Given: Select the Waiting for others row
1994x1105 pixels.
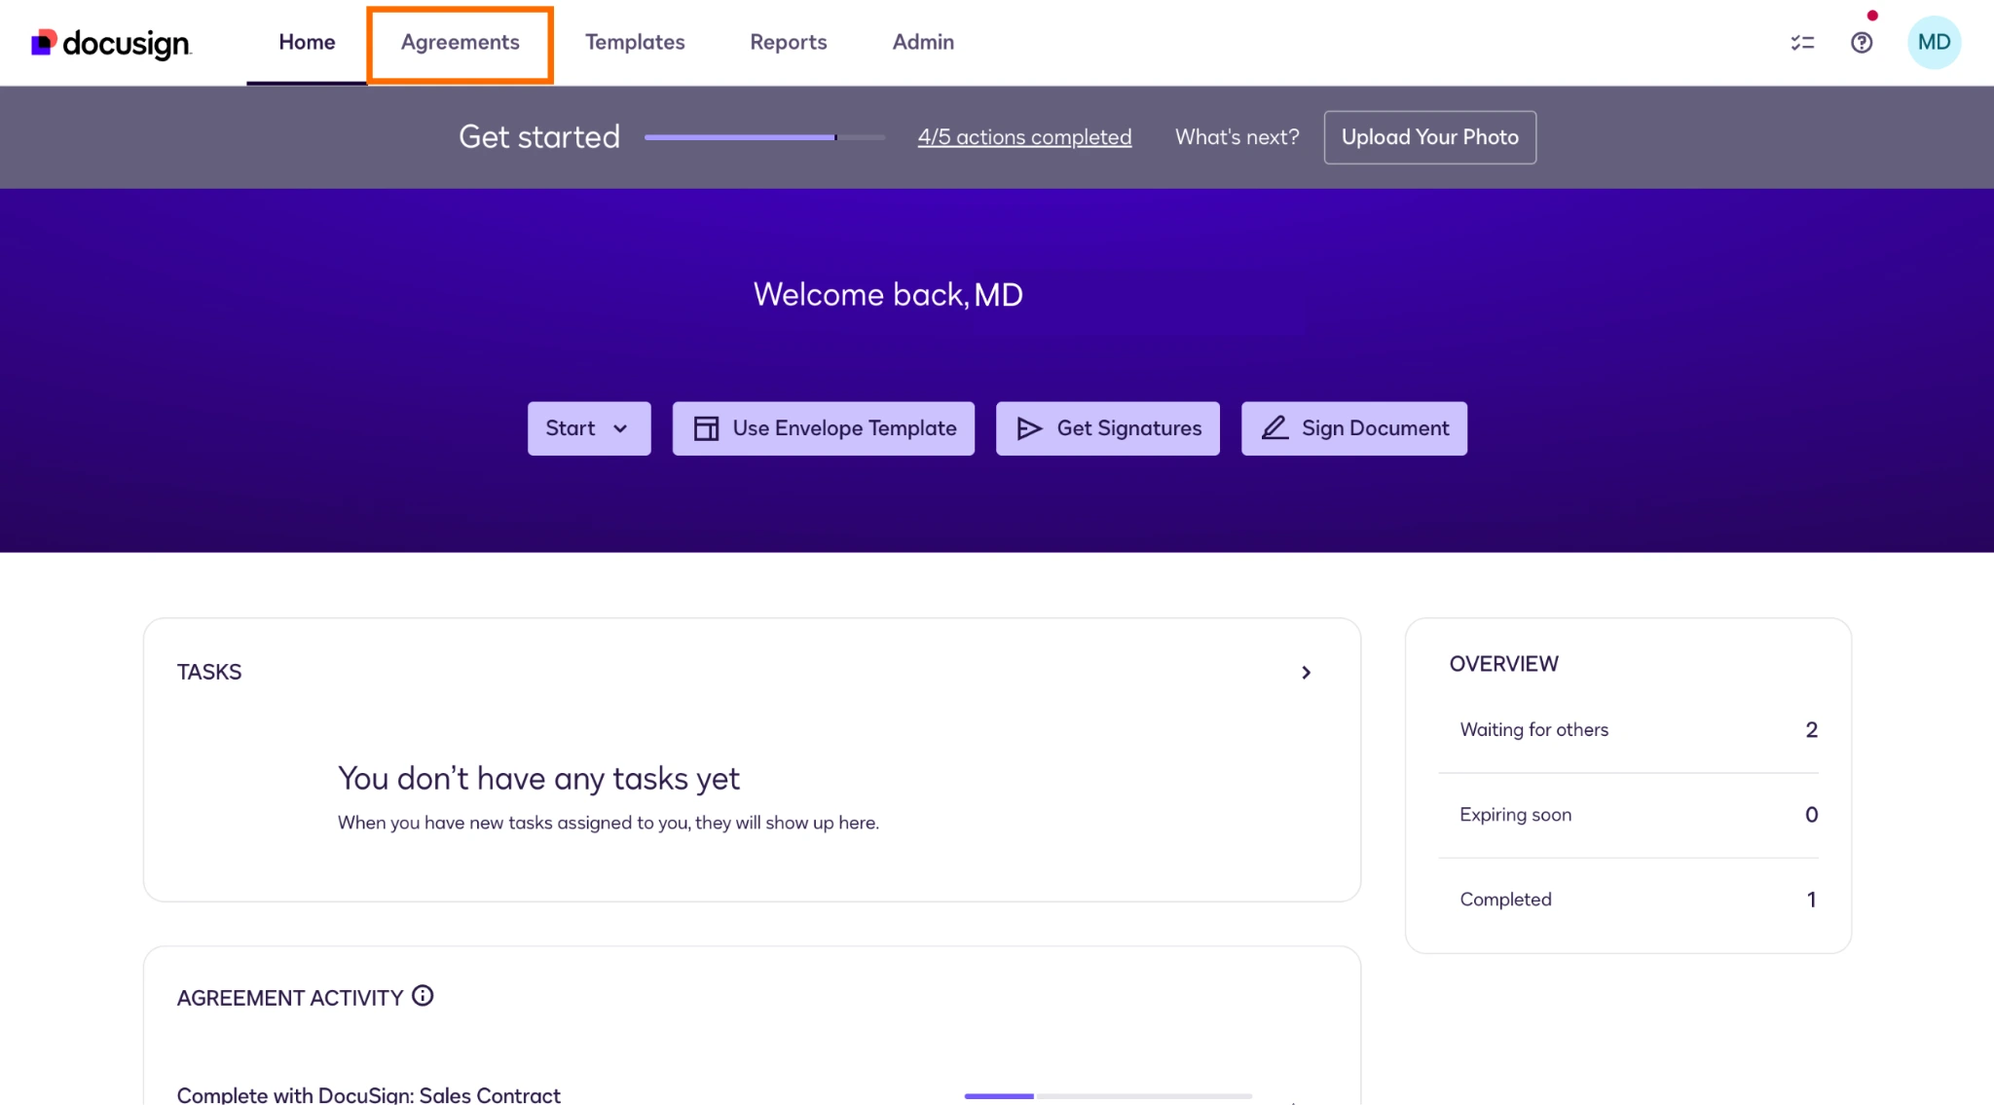Looking at the screenshot, I should pos(1629,730).
